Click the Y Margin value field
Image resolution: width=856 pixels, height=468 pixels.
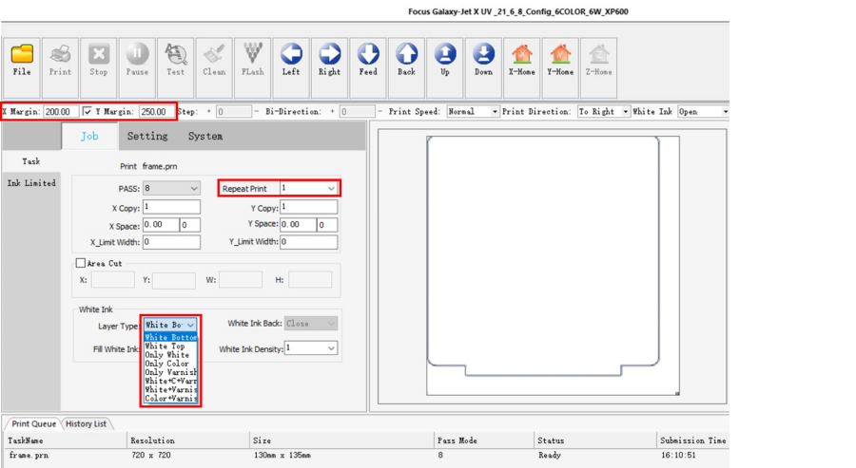[x=156, y=111]
